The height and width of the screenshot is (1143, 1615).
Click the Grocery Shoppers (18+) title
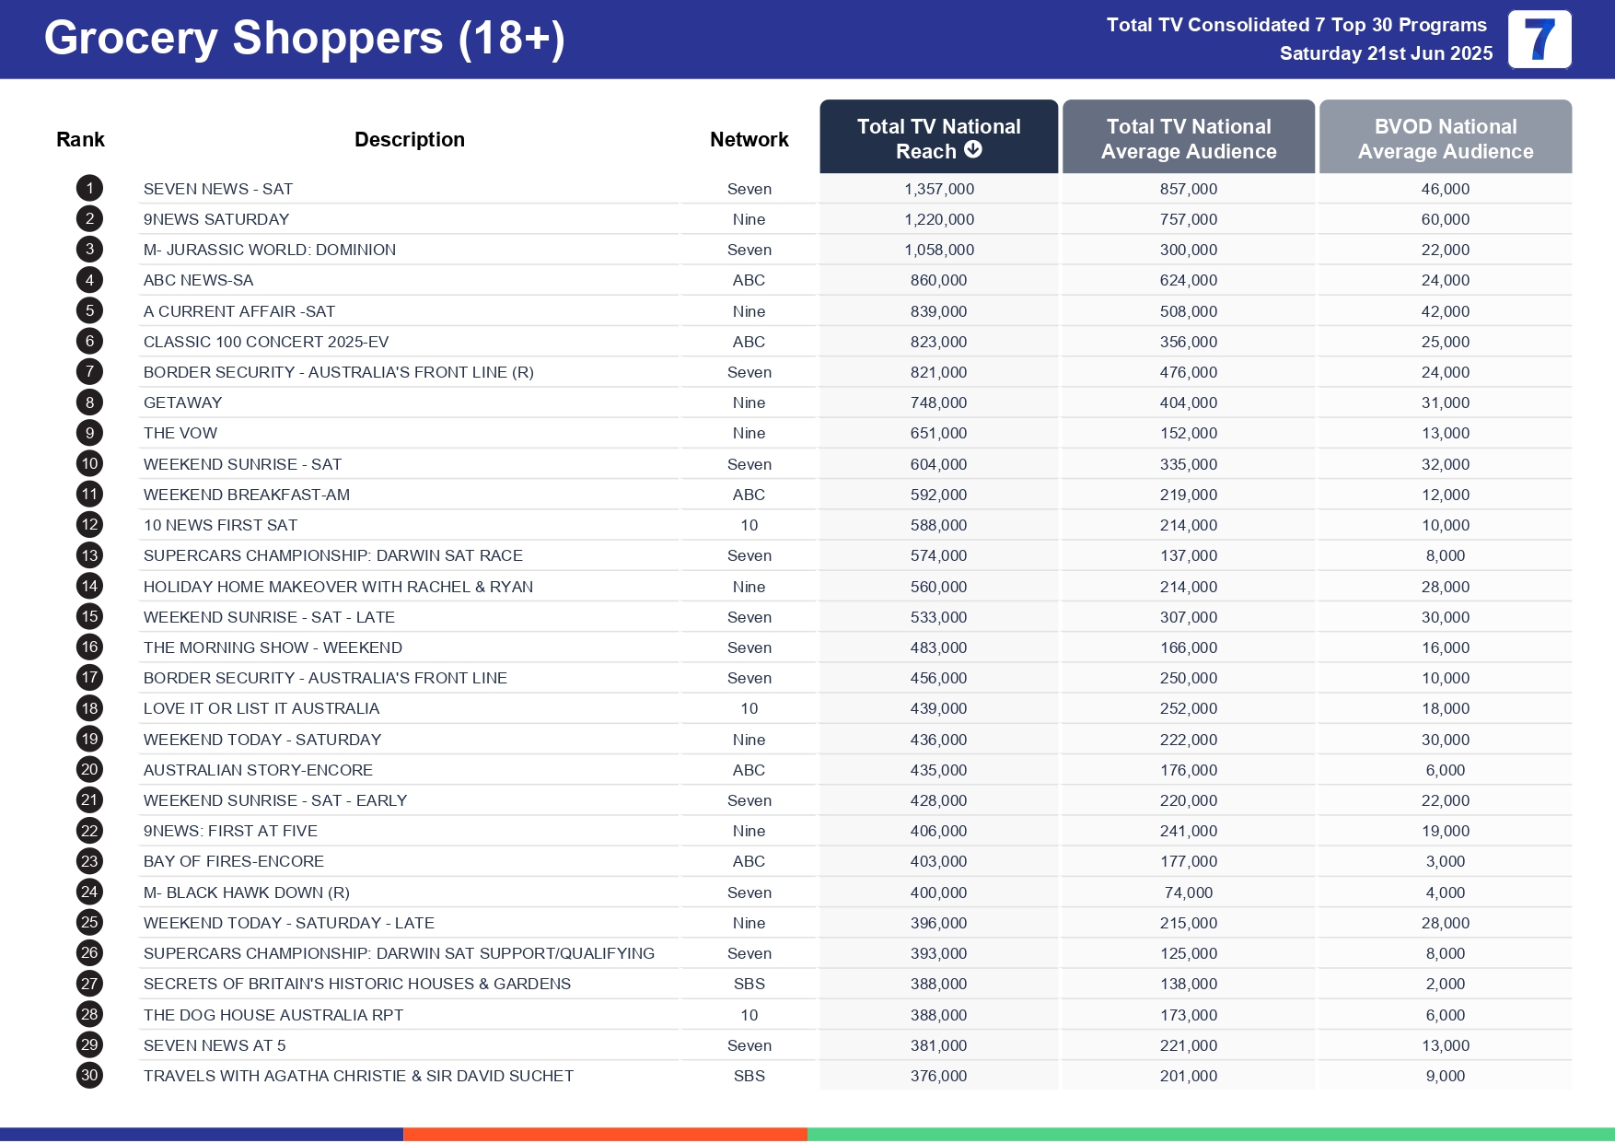(x=304, y=39)
